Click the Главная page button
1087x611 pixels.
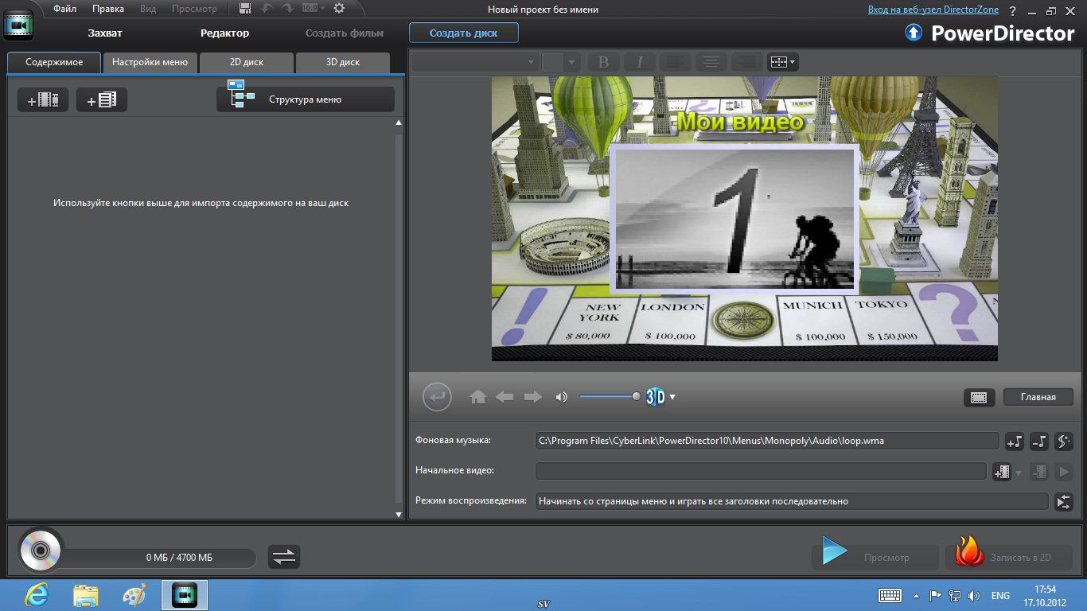click(x=1038, y=397)
